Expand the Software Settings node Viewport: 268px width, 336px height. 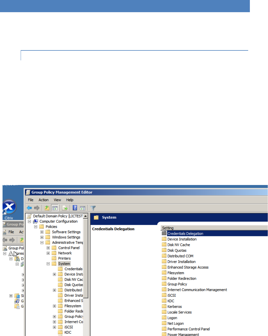(42, 232)
